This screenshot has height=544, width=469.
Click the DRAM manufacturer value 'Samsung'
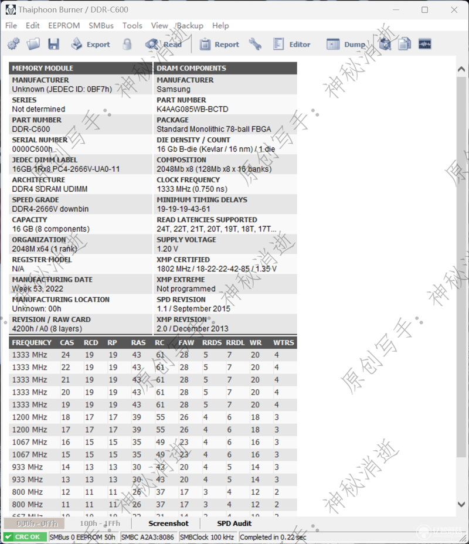click(x=174, y=89)
